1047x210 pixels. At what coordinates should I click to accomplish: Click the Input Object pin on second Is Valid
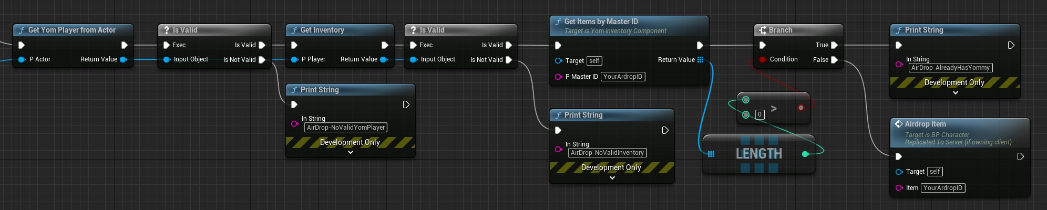[413, 60]
